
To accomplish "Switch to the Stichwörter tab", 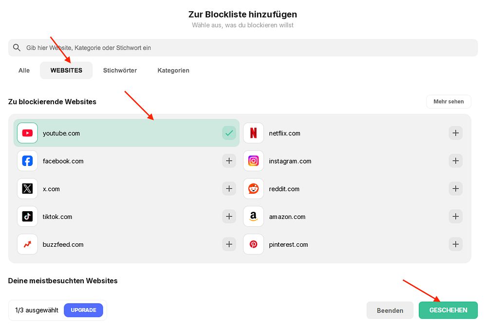I will pos(120,71).
